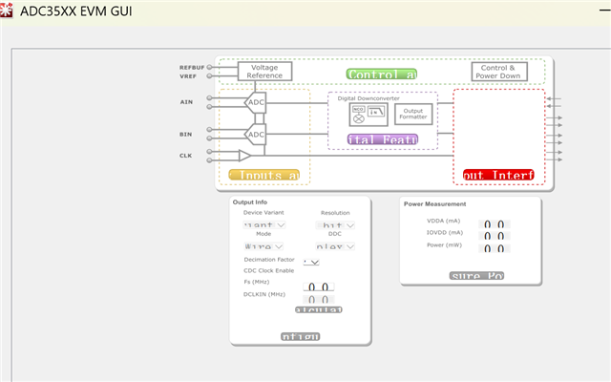
Task: Open the yellow Inputs button
Action: click(x=264, y=175)
